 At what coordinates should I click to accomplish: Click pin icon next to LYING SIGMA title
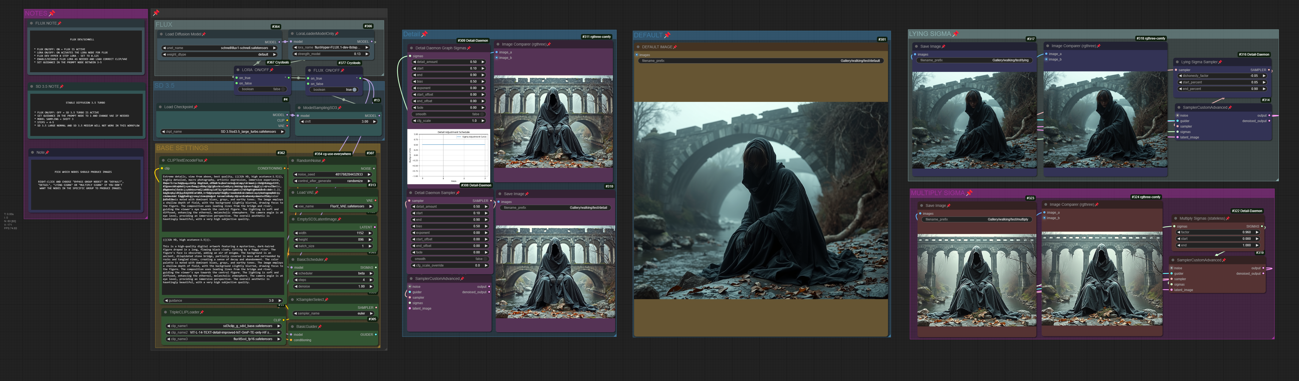955,34
